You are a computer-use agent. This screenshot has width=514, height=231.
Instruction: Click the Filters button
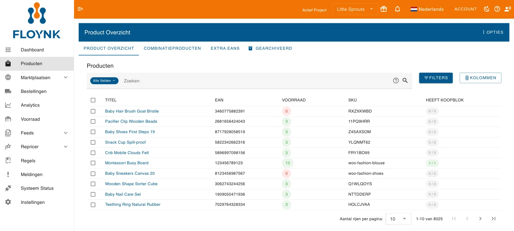coord(436,78)
